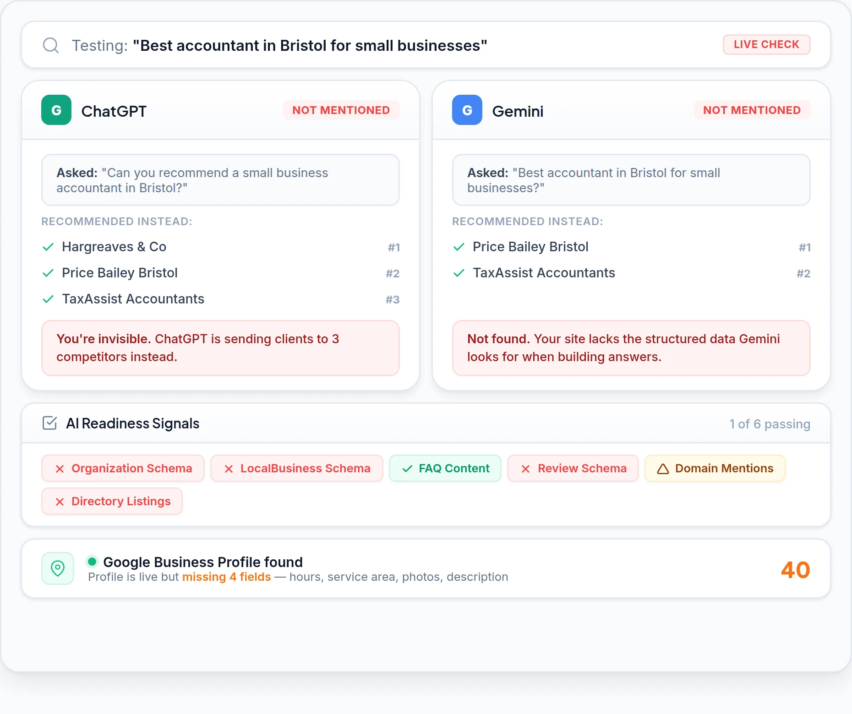Click the X icon on Organization Schema
Screen dimensions: 852x714
60,469
